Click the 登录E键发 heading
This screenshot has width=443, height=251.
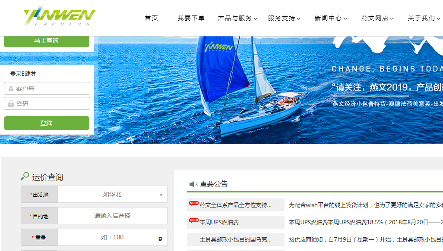[x=23, y=74]
